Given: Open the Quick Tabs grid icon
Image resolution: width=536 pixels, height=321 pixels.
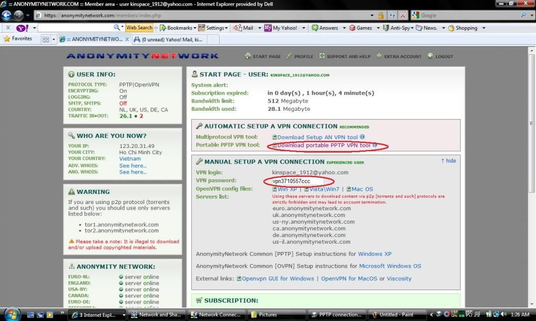Looking at the screenshot, I should [x=46, y=40].
